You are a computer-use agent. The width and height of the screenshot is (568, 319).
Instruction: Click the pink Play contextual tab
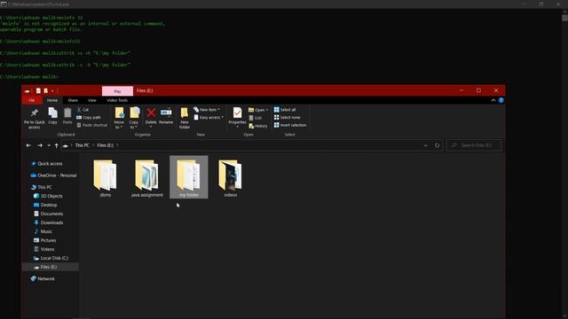click(x=117, y=91)
